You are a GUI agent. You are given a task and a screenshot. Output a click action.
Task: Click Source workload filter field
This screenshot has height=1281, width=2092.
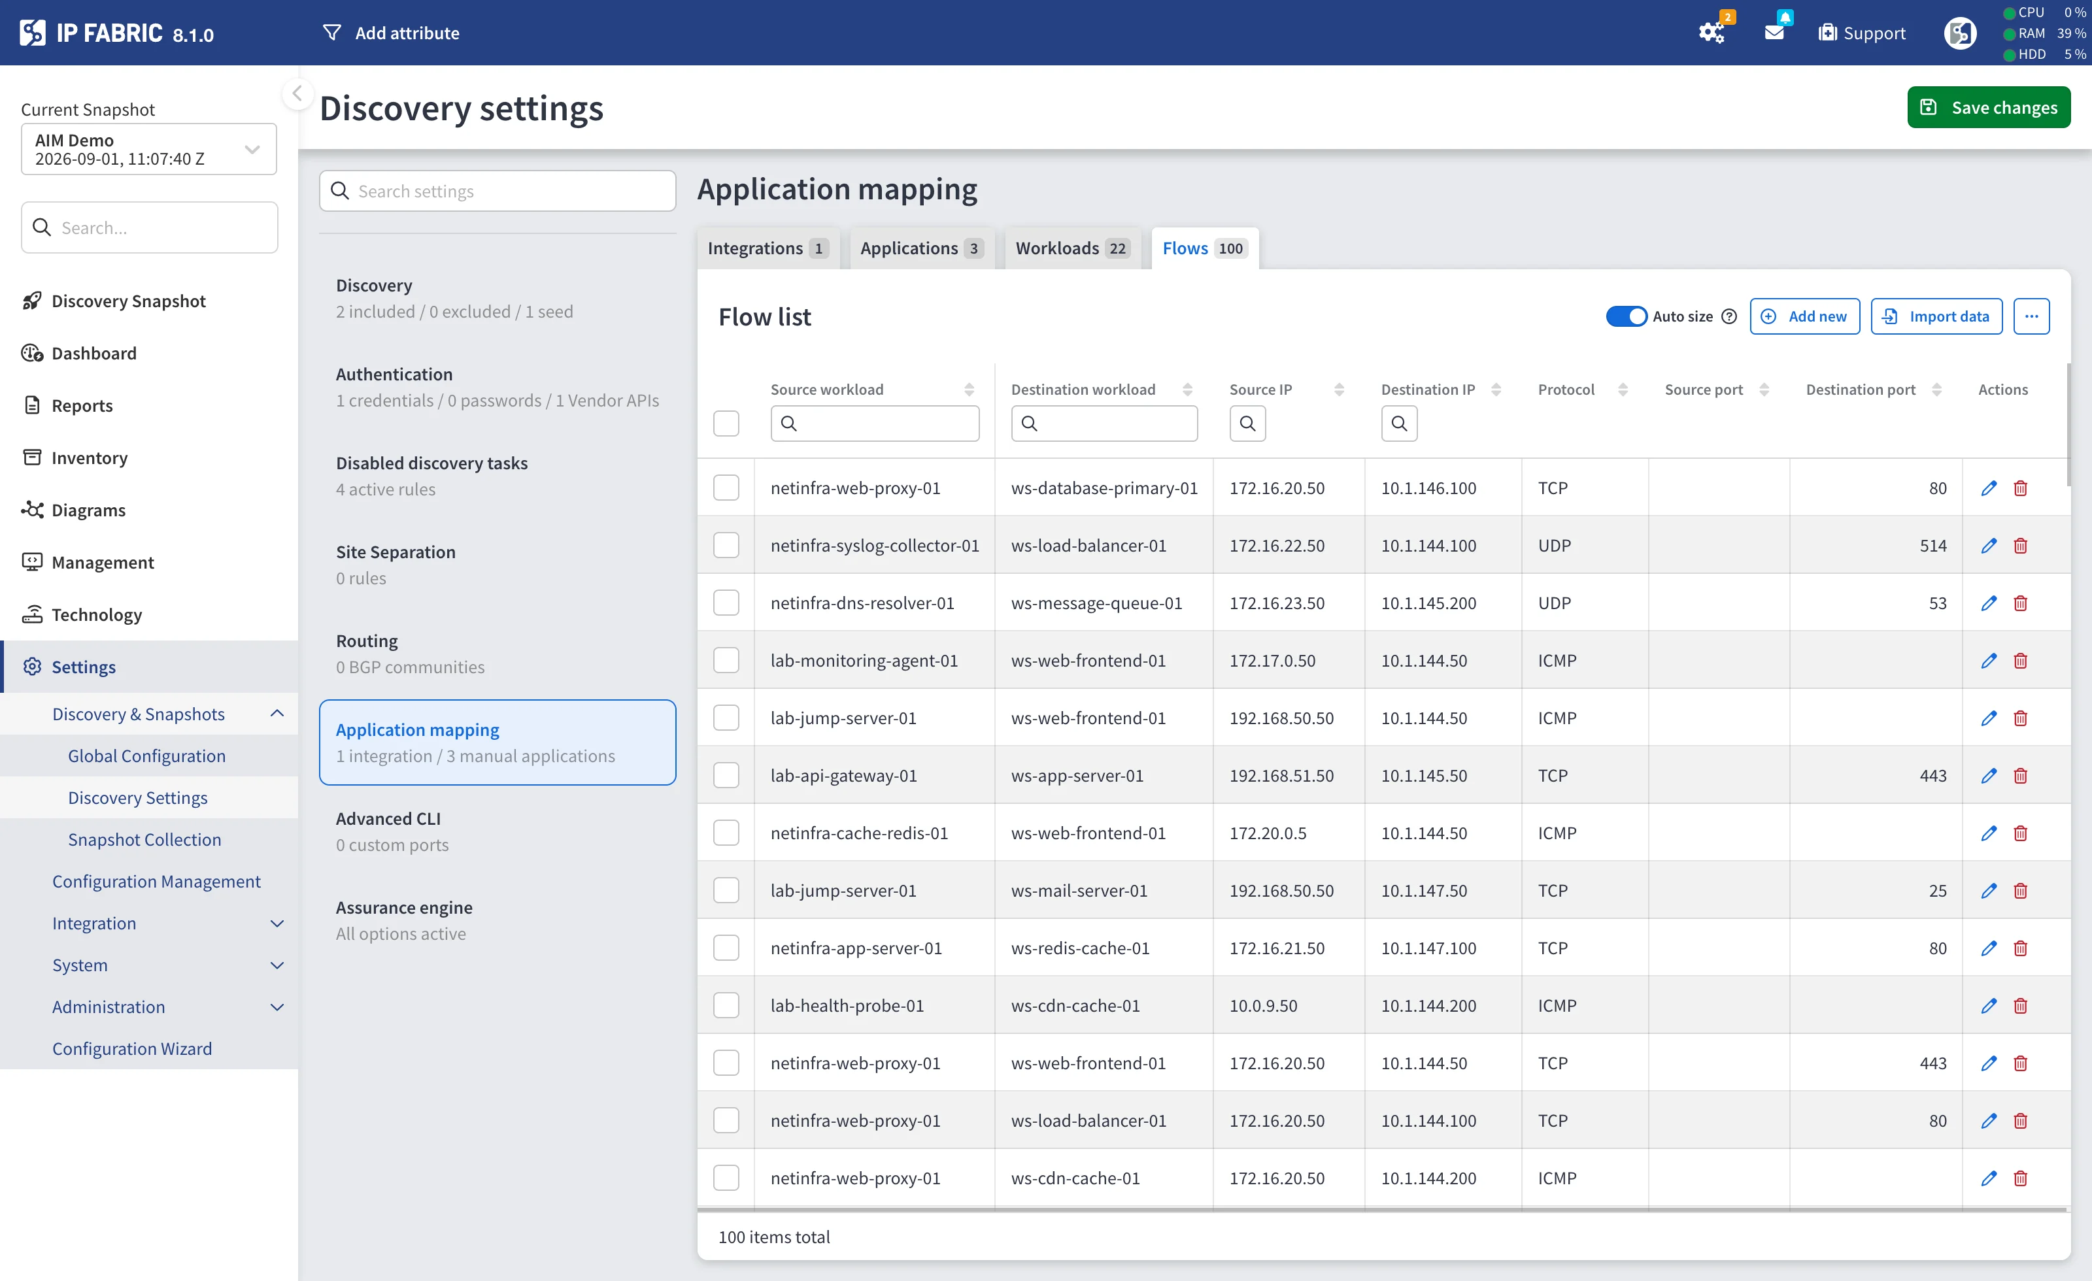click(875, 423)
